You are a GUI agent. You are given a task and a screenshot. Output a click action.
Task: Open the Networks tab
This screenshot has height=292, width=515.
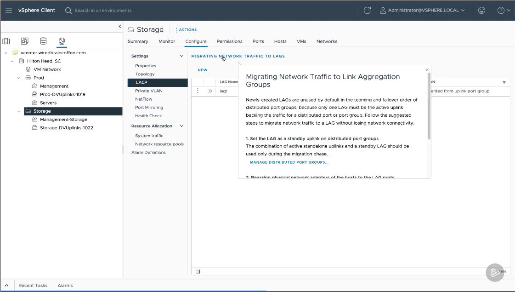pos(327,41)
